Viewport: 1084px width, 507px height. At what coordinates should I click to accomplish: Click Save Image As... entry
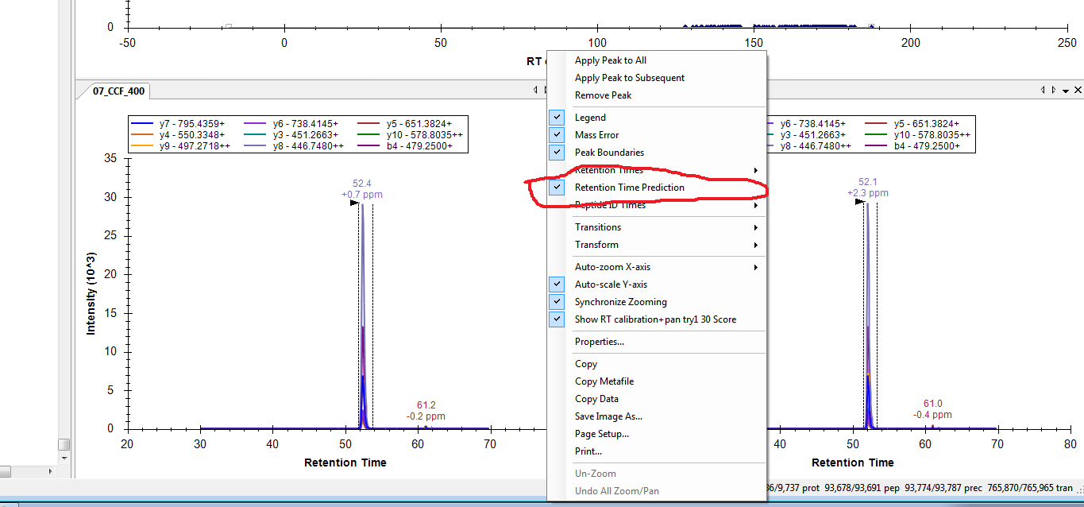click(x=608, y=416)
